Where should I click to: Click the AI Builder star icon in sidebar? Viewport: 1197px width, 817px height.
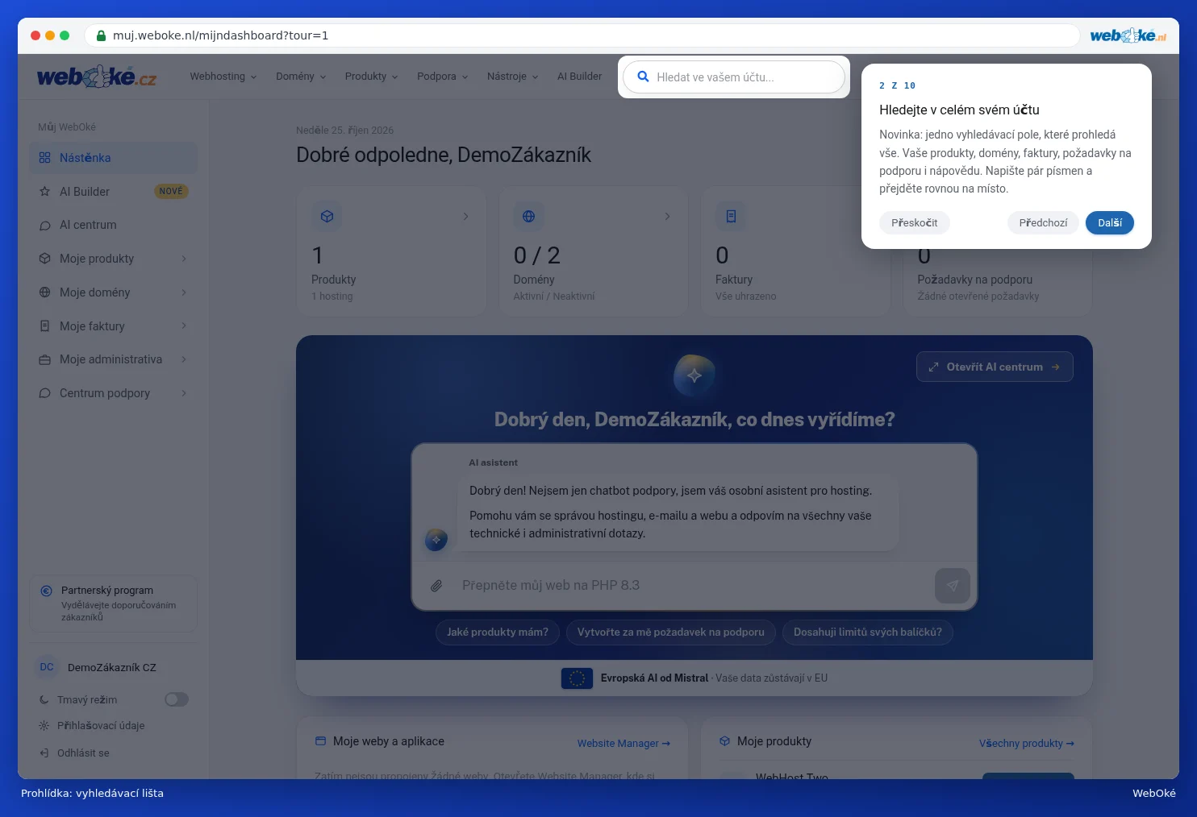45,192
